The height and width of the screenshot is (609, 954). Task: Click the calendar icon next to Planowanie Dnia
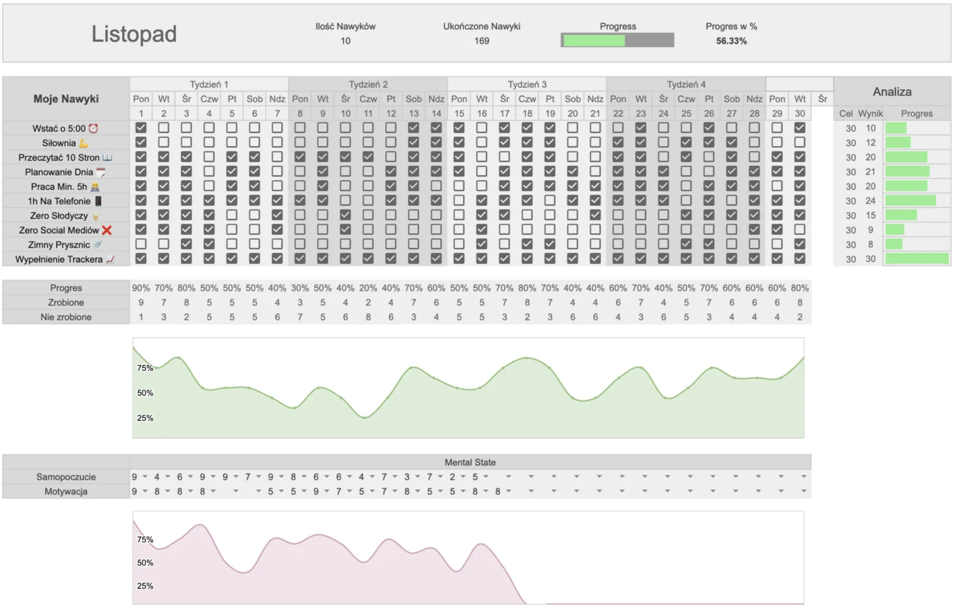coord(101,172)
